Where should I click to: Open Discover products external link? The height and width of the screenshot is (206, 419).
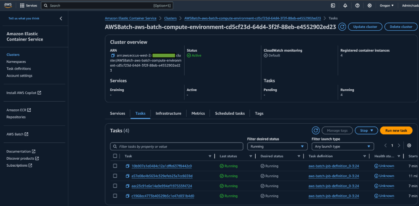coord(23,158)
